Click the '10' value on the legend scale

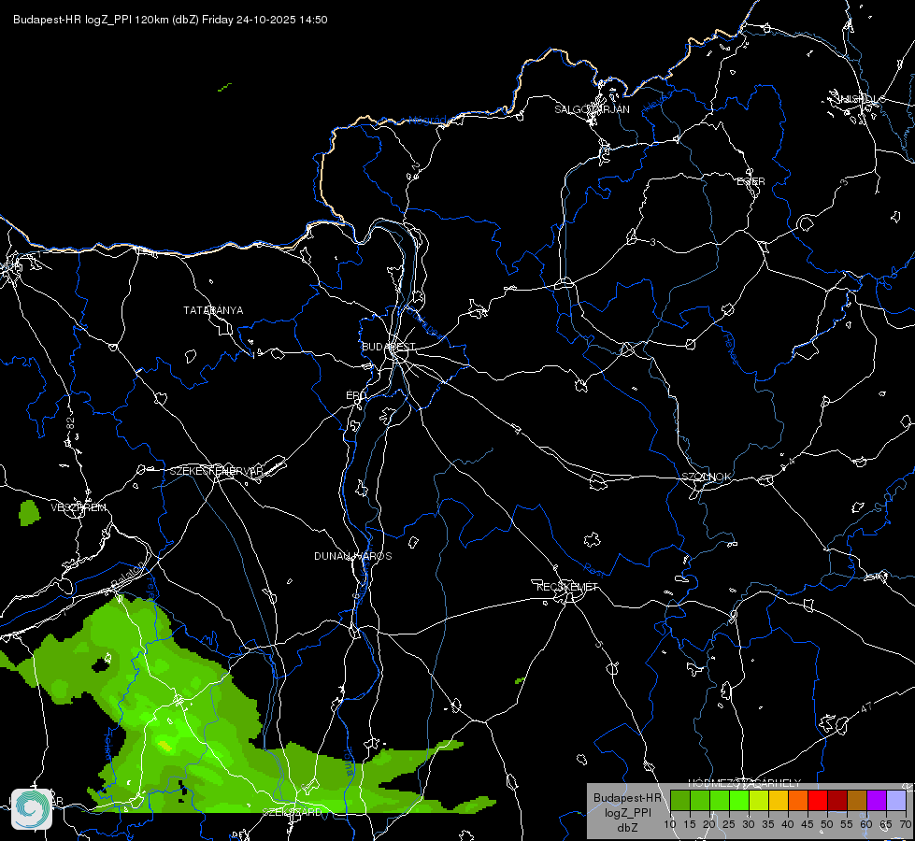[670, 824]
